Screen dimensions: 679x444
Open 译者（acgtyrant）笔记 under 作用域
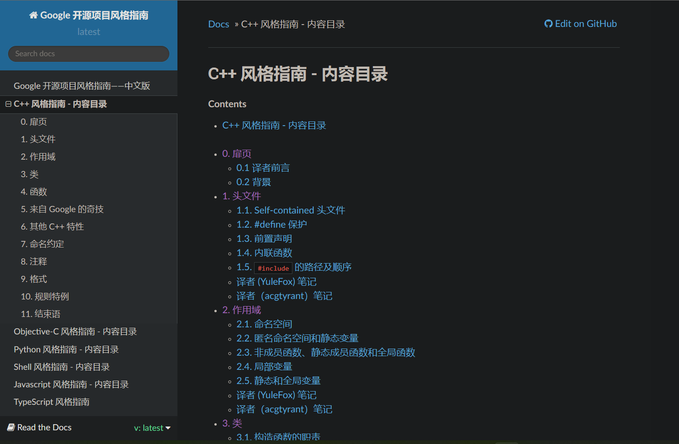point(284,410)
